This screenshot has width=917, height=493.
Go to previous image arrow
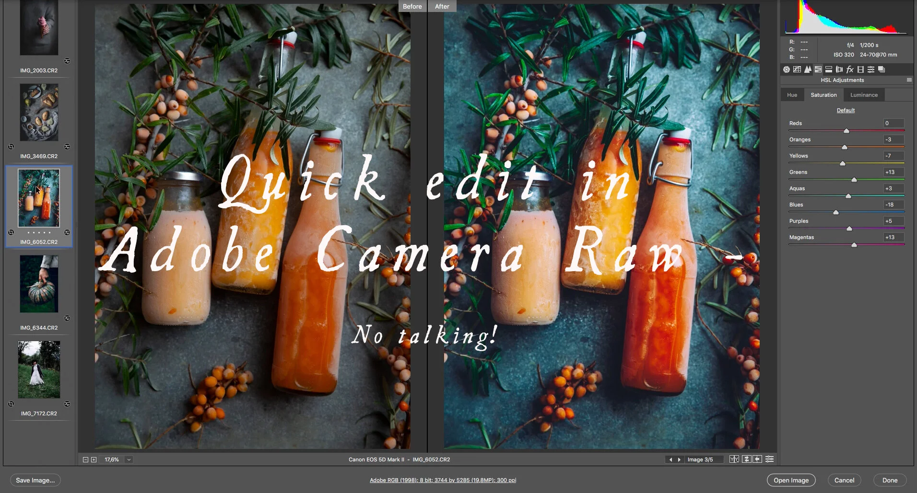click(670, 459)
